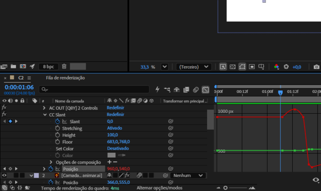The height and width of the screenshot is (191, 321).
Task: Switch to Fila de renderização tab
Action: point(65,78)
